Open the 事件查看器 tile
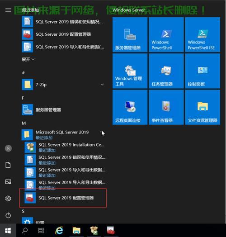 tap(166, 107)
